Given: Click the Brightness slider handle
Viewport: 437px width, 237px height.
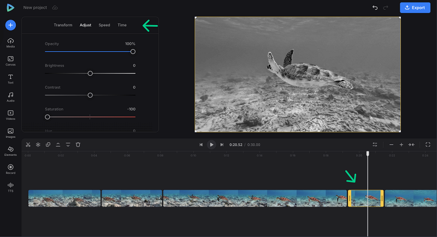Looking at the screenshot, I should [90, 74].
